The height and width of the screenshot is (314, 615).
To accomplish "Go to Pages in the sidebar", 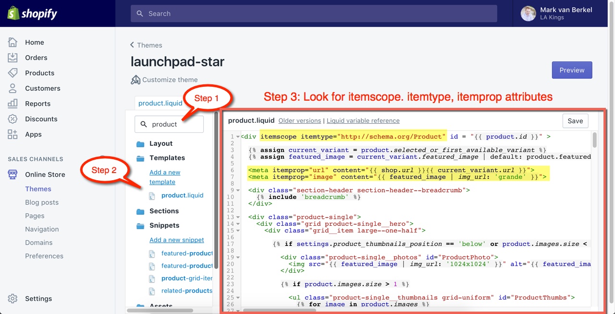I will [x=35, y=216].
